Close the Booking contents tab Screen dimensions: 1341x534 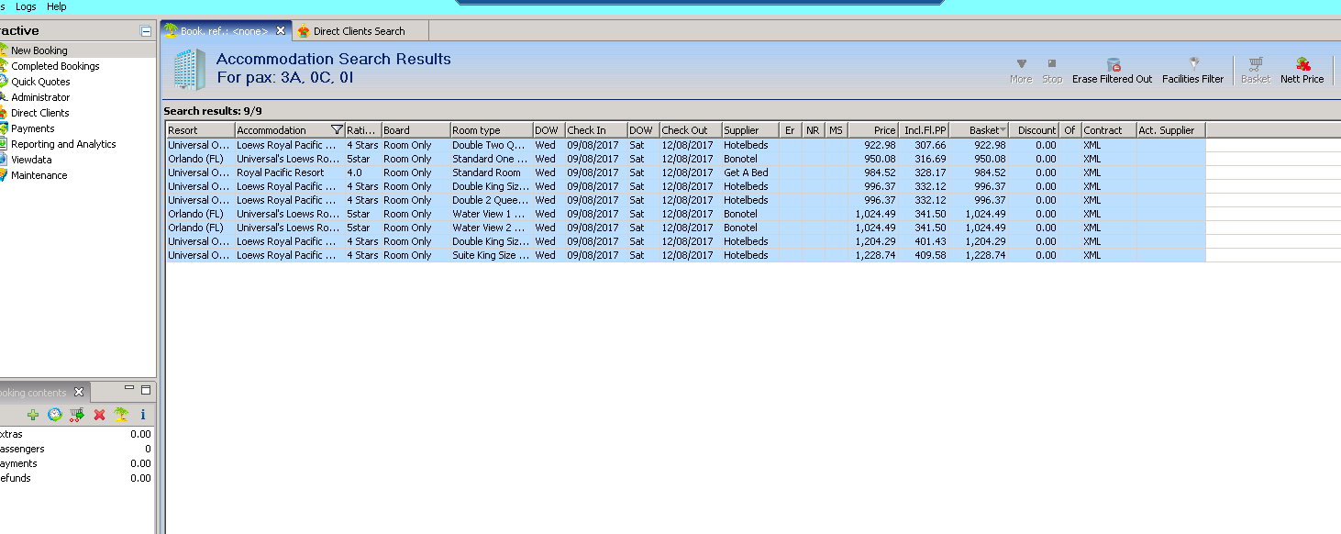tap(79, 393)
